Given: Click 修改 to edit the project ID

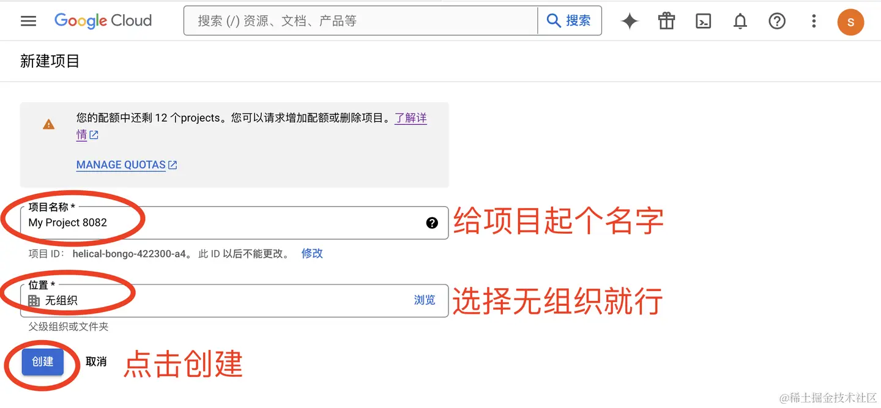Looking at the screenshot, I should pyautogui.click(x=312, y=253).
